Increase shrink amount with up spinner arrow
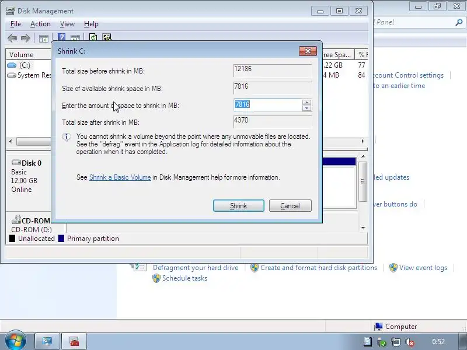 pos(307,103)
